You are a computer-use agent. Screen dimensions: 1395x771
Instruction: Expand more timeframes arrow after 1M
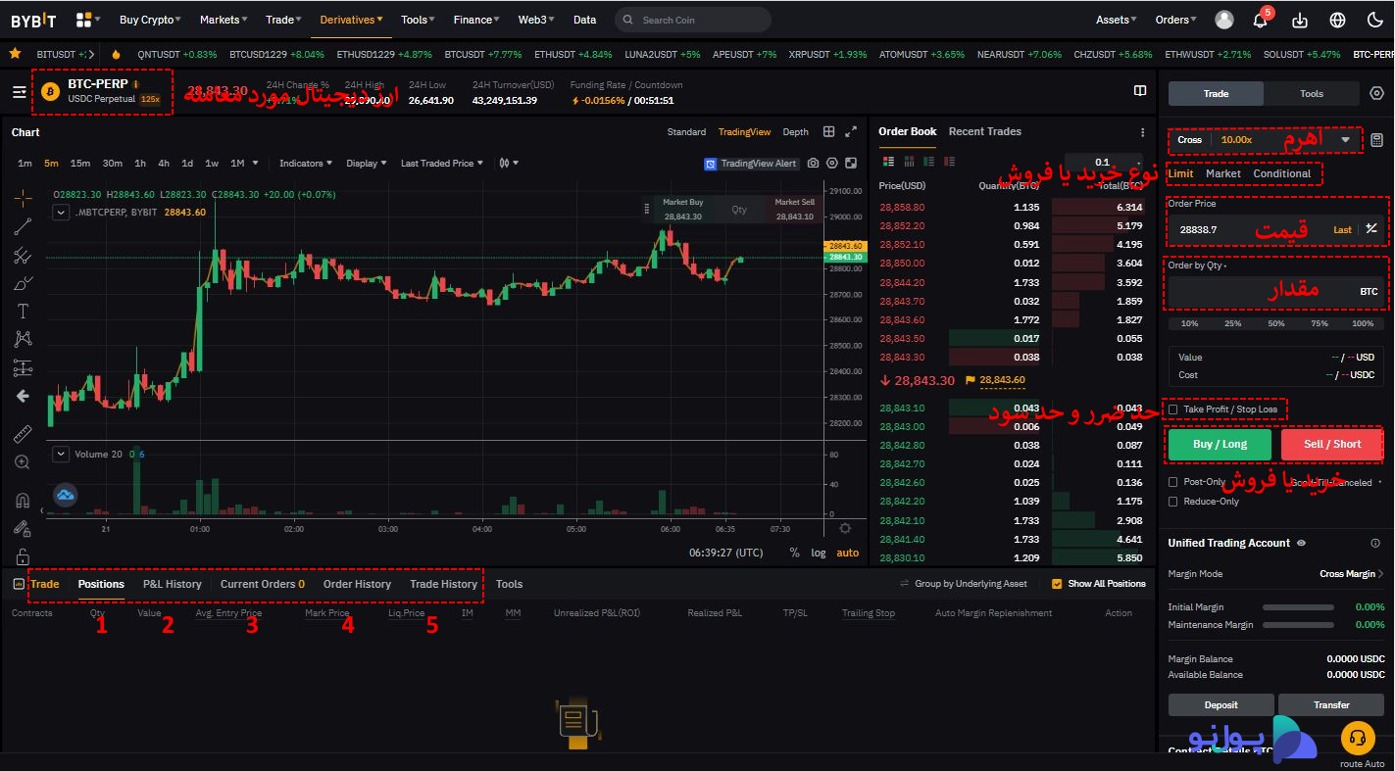coord(256,164)
